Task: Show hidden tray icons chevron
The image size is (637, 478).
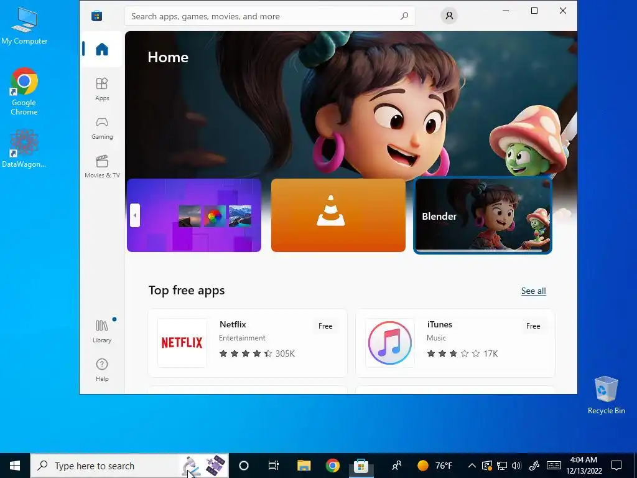Action: tap(472, 466)
